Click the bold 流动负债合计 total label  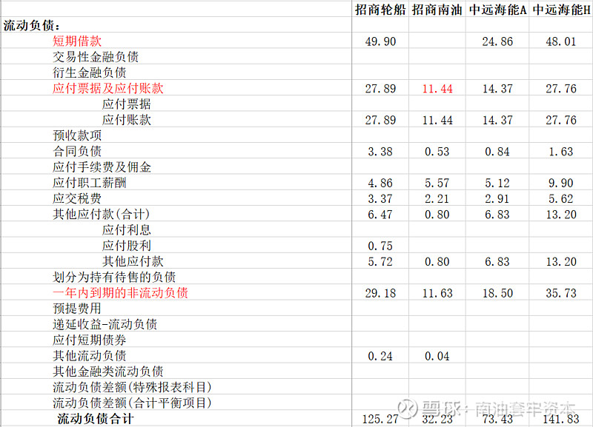coord(96,419)
